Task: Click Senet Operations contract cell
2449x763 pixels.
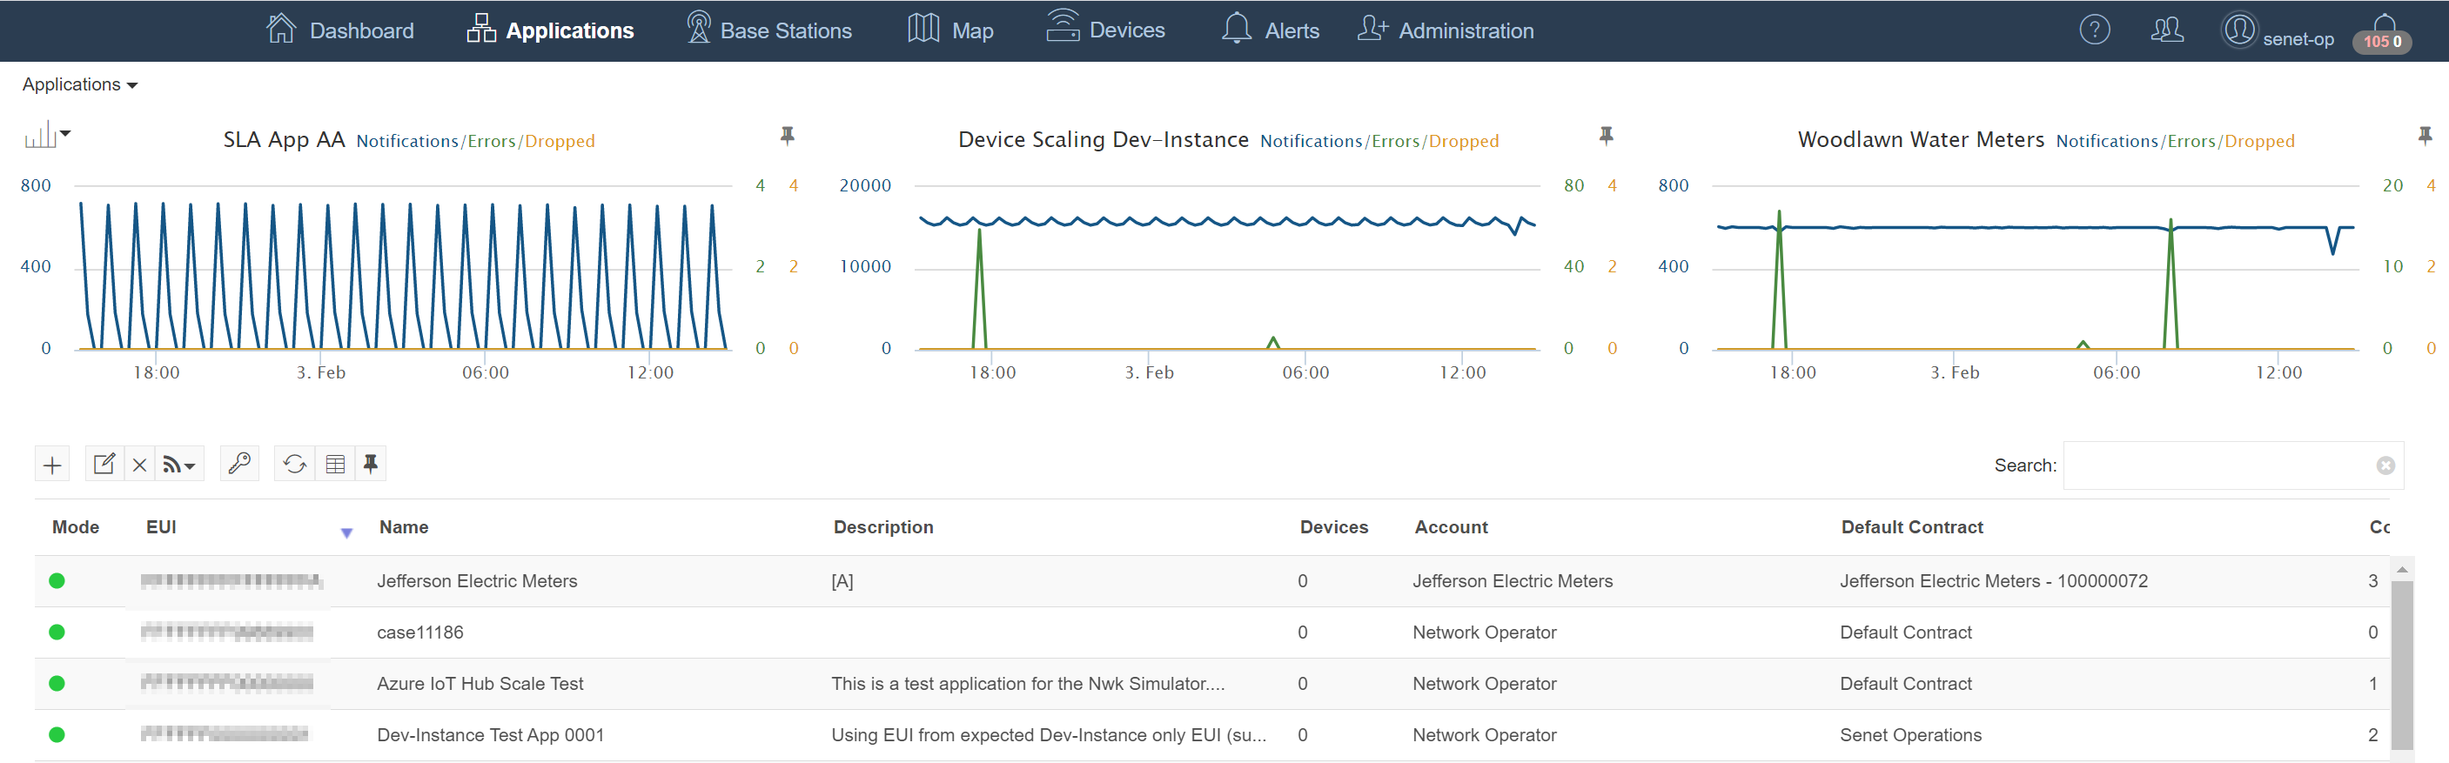Action: (x=1911, y=735)
